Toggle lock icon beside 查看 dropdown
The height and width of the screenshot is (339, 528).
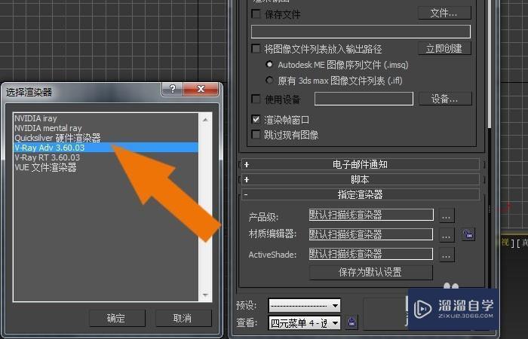click(352, 322)
